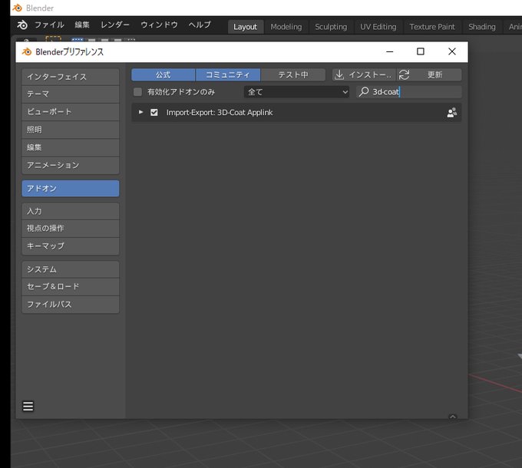Open the テーマ preferences section

pos(71,94)
